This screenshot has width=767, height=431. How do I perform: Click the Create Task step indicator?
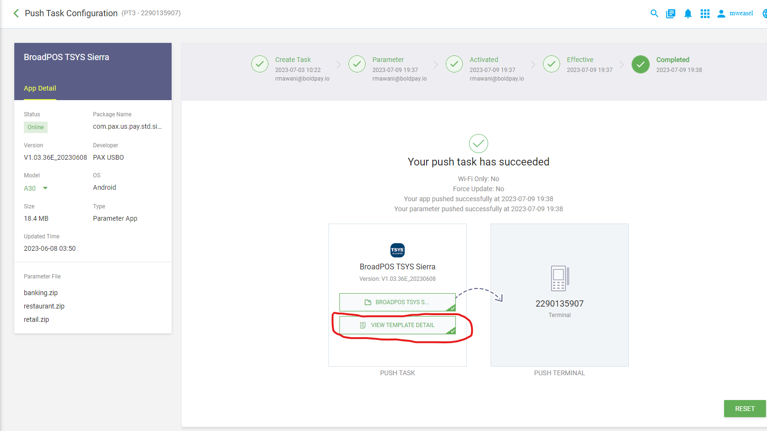[x=259, y=64]
